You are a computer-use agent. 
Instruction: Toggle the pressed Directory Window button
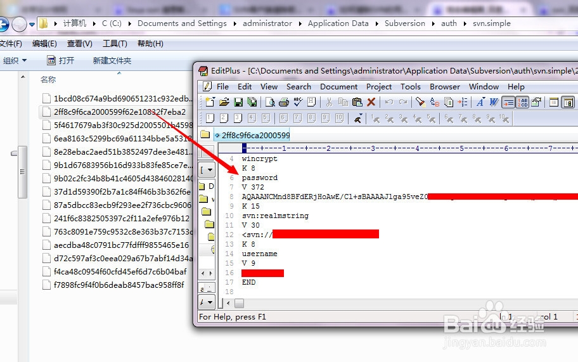point(568,101)
